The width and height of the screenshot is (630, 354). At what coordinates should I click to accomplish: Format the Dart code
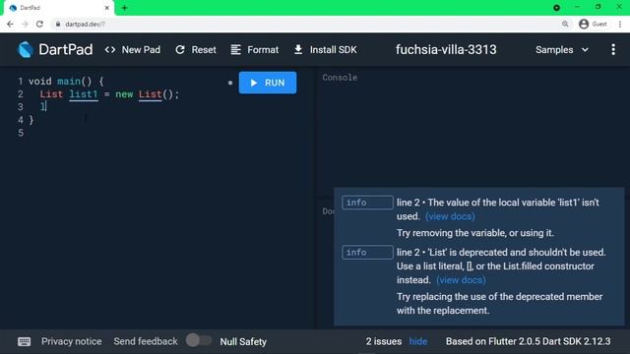pyautogui.click(x=254, y=50)
